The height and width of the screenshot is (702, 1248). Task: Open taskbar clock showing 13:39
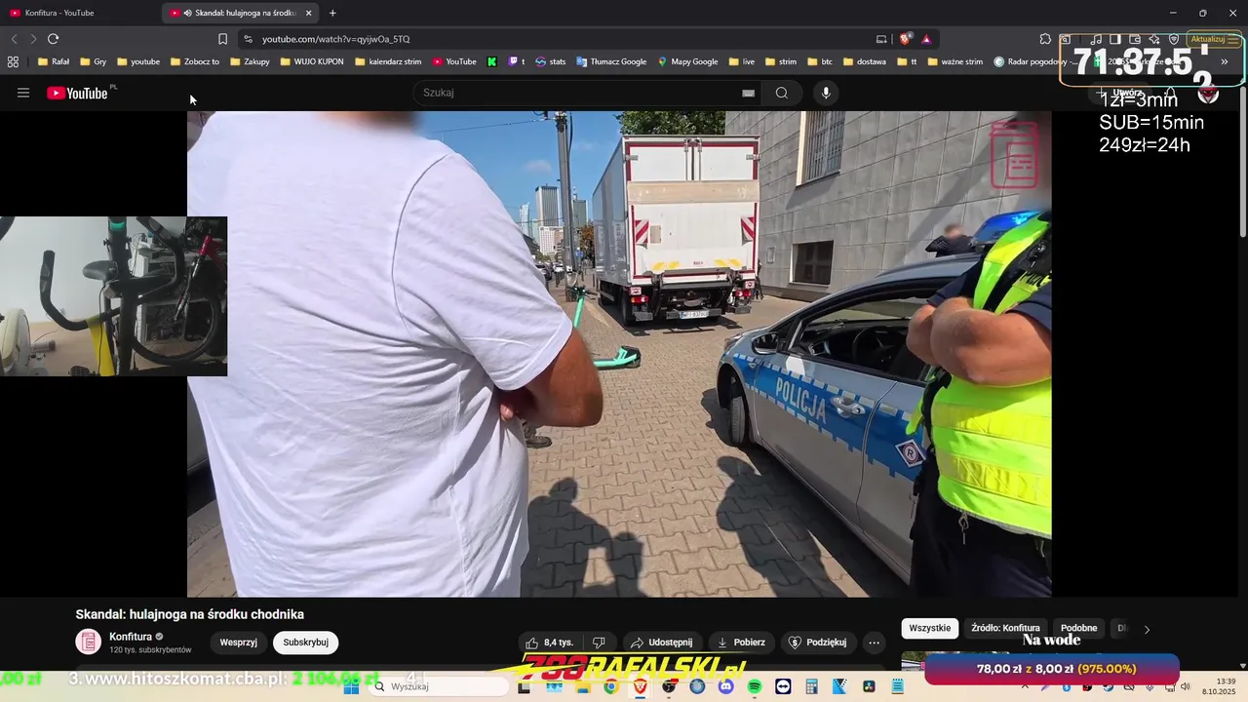(1218, 686)
